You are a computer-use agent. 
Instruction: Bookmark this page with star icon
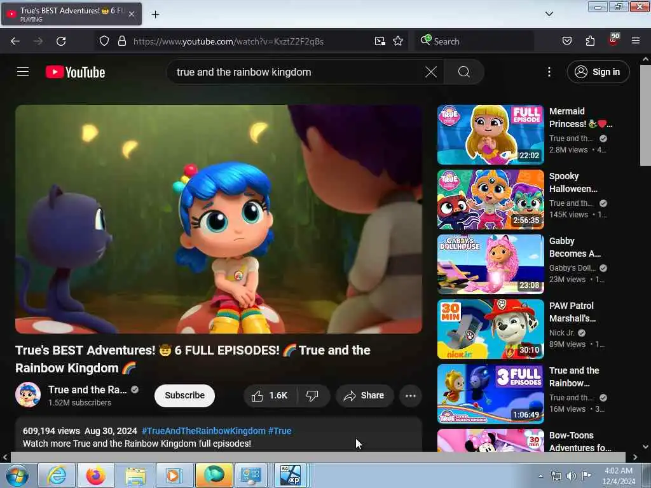pos(398,41)
